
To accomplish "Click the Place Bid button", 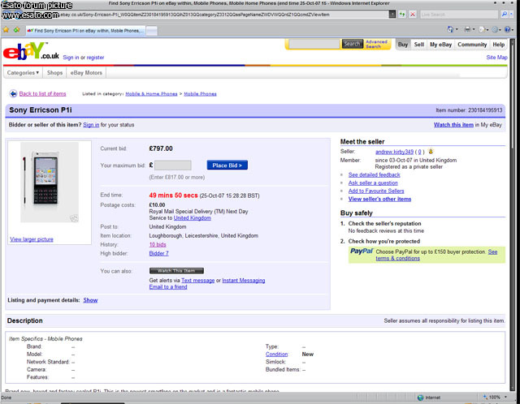I will (x=227, y=165).
